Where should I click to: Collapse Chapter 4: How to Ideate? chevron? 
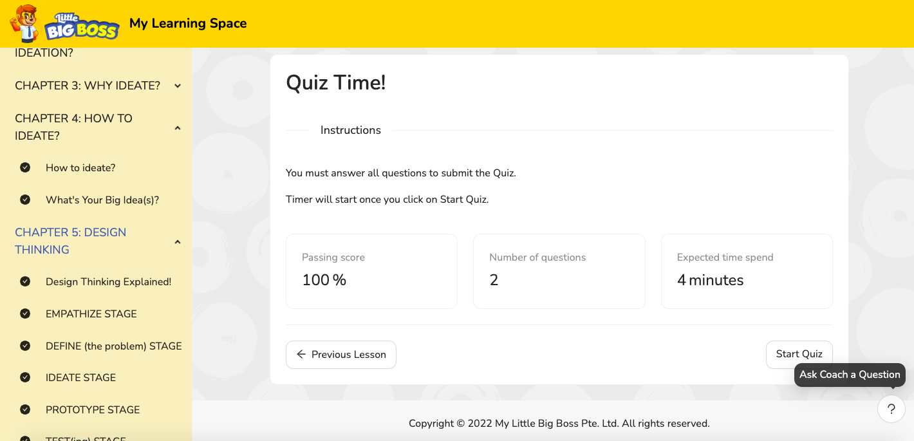178,127
